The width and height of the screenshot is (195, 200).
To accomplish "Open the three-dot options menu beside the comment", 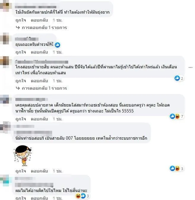I will [190, 67].
